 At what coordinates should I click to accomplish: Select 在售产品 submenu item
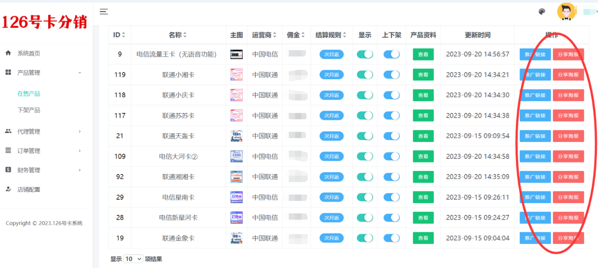click(29, 94)
